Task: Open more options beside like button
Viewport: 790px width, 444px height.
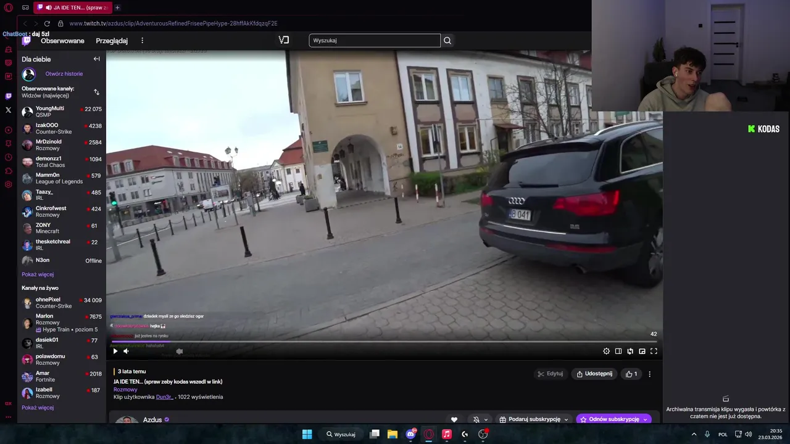Action: pyautogui.click(x=649, y=374)
